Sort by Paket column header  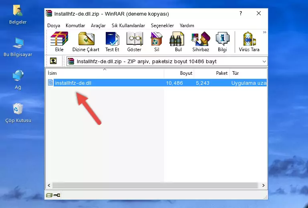(x=212, y=73)
